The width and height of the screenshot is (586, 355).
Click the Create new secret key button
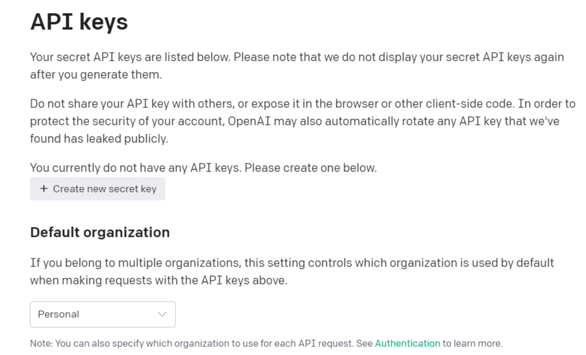(x=97, y=189)
